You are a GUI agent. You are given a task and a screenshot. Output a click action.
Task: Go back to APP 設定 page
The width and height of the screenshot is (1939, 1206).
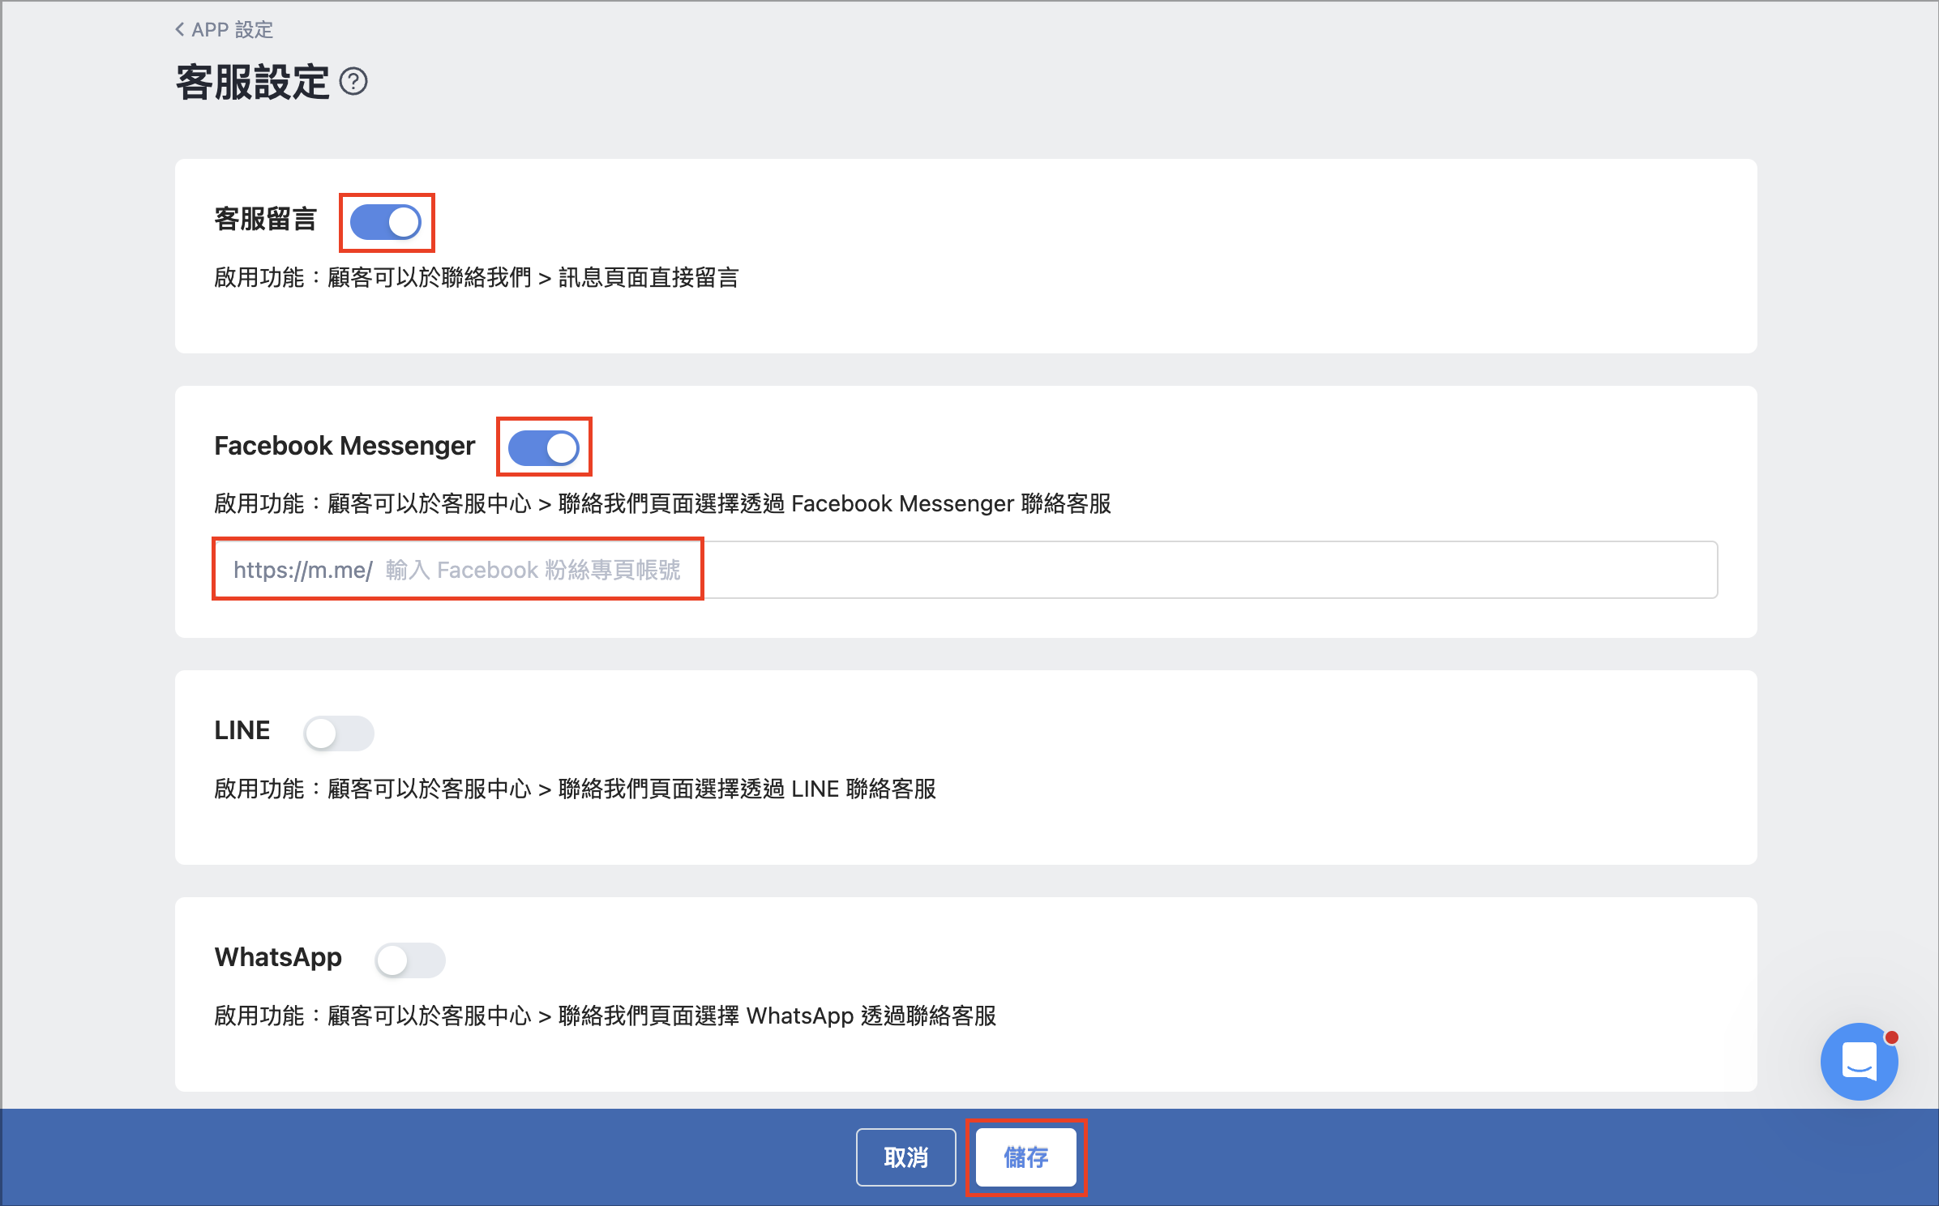point(225,30)
